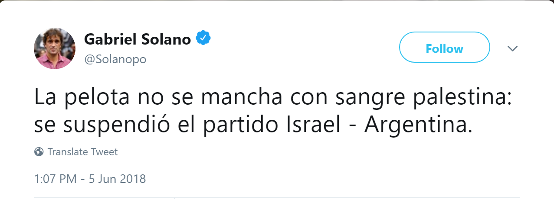Click the first name 'Gabriel' in the header
The image size is (554, 199).
click(108, 39)
